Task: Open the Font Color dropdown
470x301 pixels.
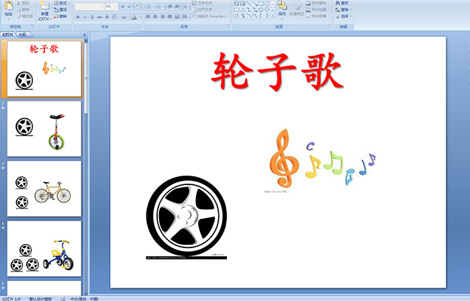Action: pyautogui.click(x=139, y=17)
